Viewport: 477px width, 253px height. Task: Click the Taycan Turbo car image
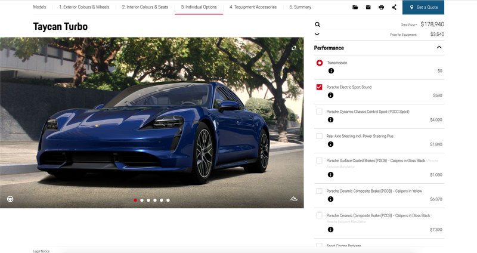(152, 123)
